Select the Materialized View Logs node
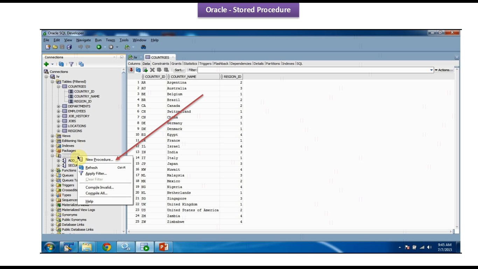Viewport: 478px width, 269px height. click(x=78, y=210)
